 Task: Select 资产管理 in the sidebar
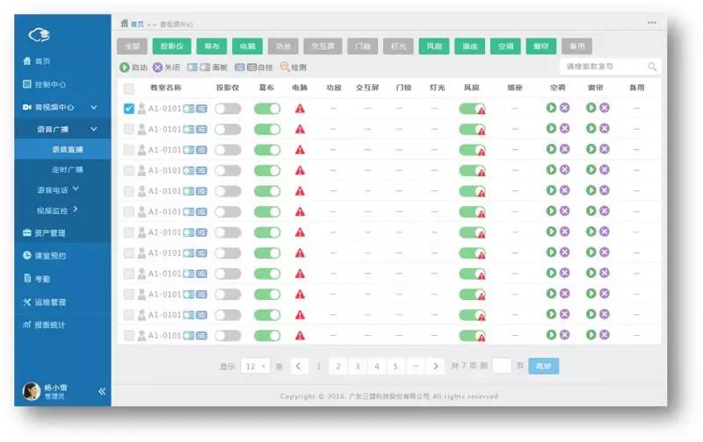point(50,233)
